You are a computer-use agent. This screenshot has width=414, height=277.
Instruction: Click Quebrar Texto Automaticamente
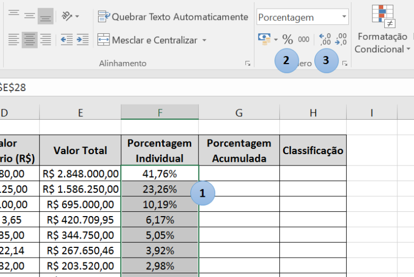pyautogui.click(x=173, y=17)
